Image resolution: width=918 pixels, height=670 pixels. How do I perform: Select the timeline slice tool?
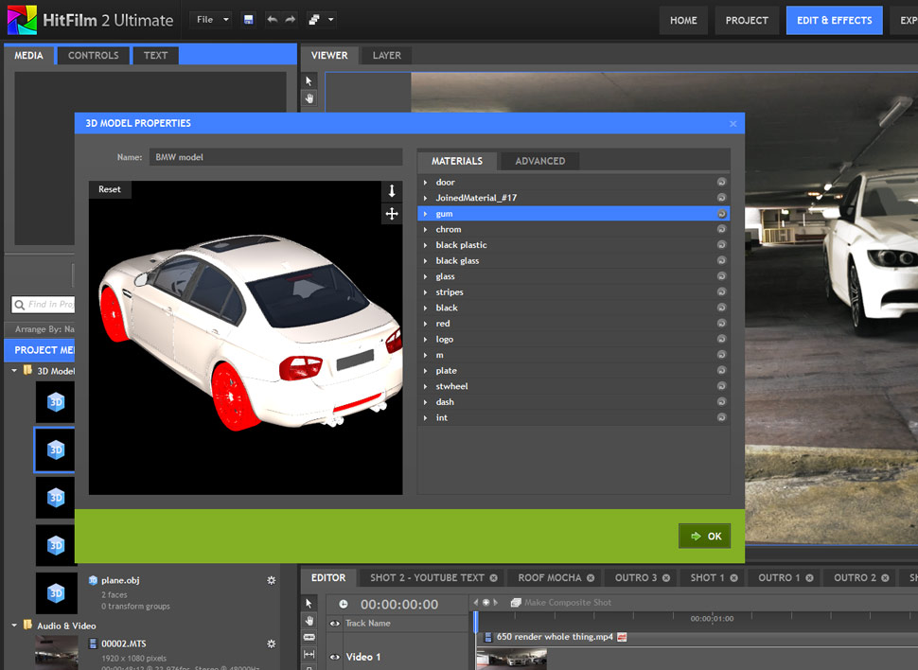pos(309,637)
